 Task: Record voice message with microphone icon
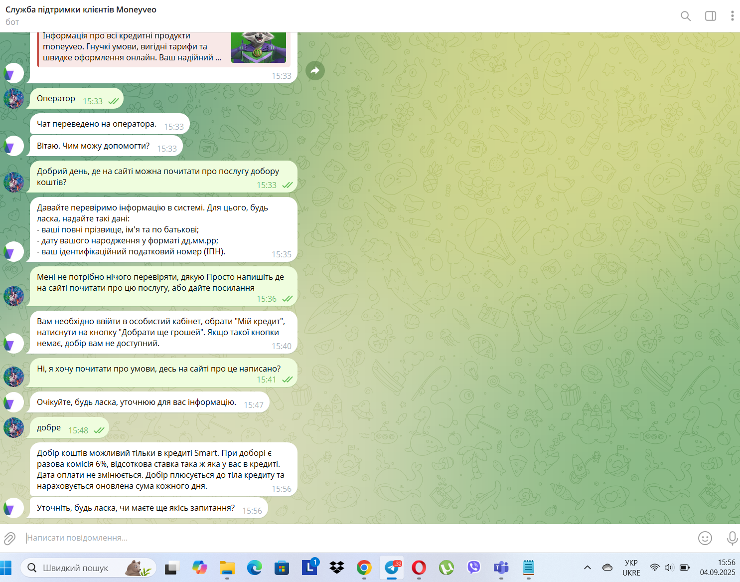click(x=732, y=538)
